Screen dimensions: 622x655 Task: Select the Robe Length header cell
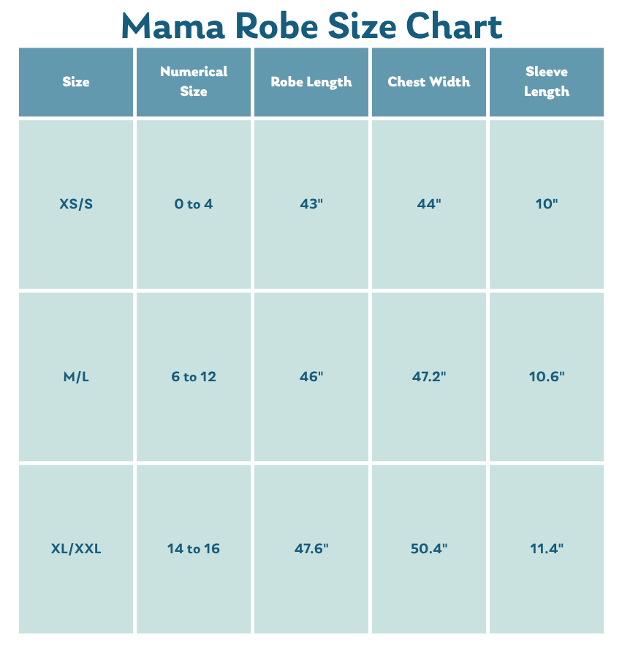[311, 82]
